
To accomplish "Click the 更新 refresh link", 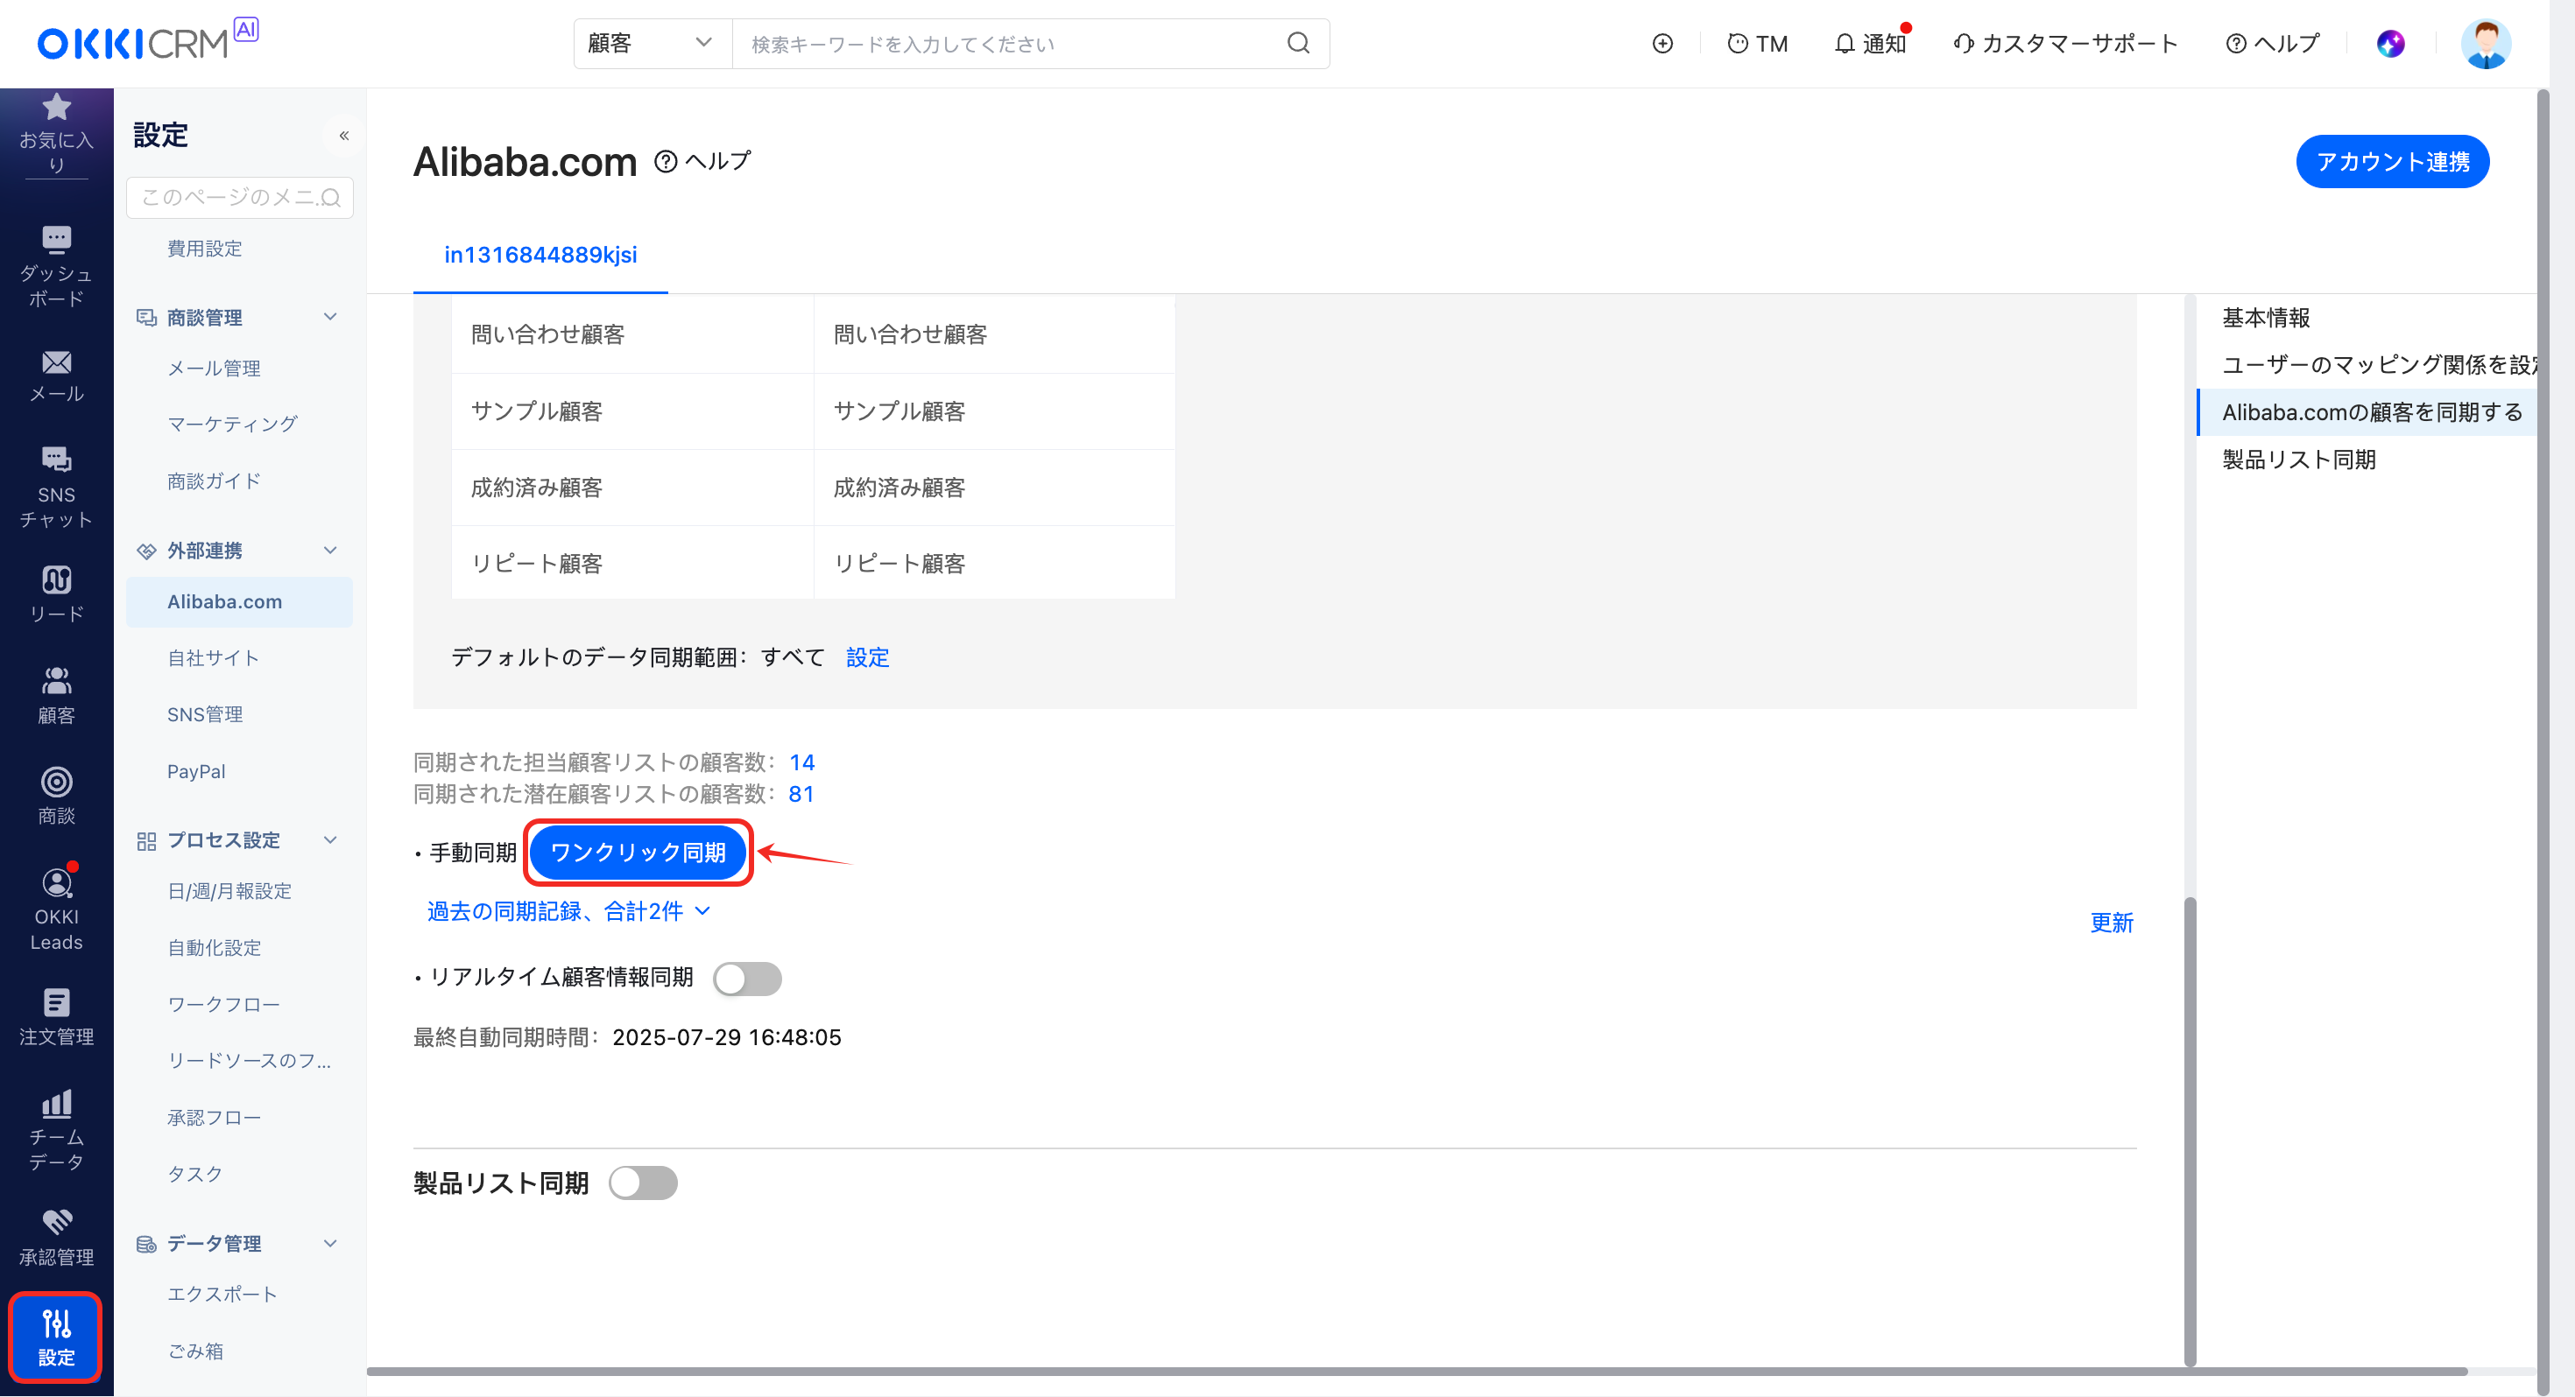I will (2111, 923).
